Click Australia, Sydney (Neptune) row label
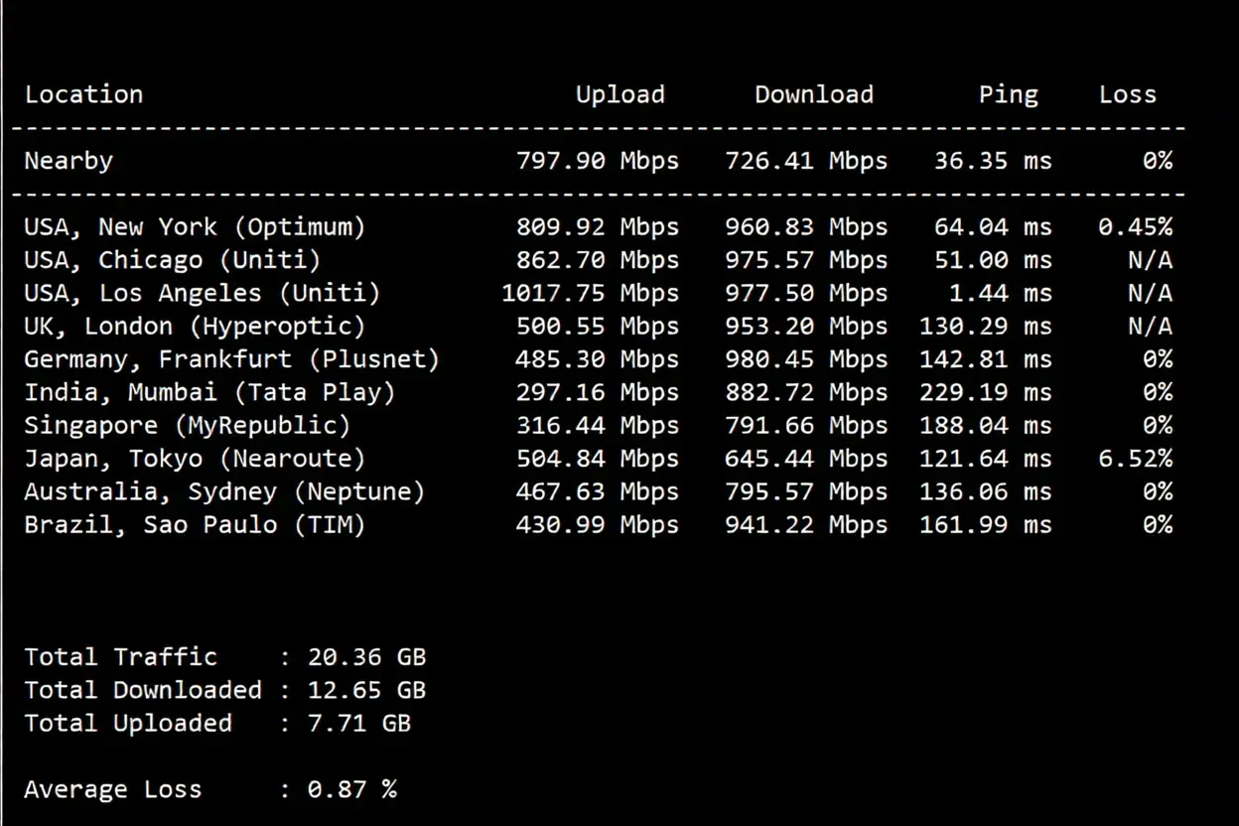This screenshot has width=1239, height=826. (225, 492)
